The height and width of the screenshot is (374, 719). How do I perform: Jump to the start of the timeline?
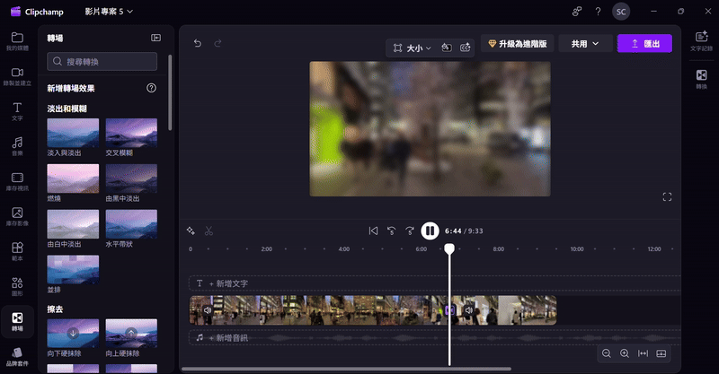click(x=373, y=230)
